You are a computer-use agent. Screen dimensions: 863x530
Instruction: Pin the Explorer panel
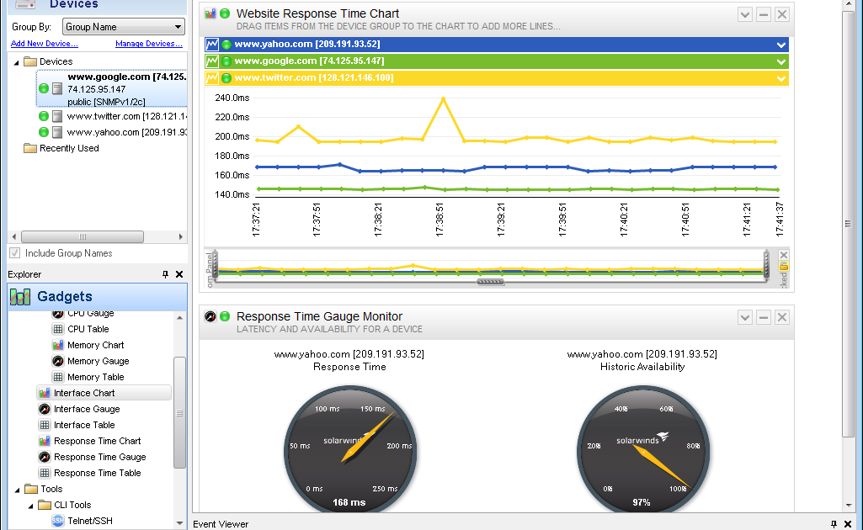pyautogui.click(x=165, y=274)
